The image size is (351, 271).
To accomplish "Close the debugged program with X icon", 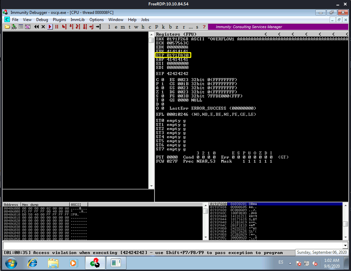I will tap(43, 27).
